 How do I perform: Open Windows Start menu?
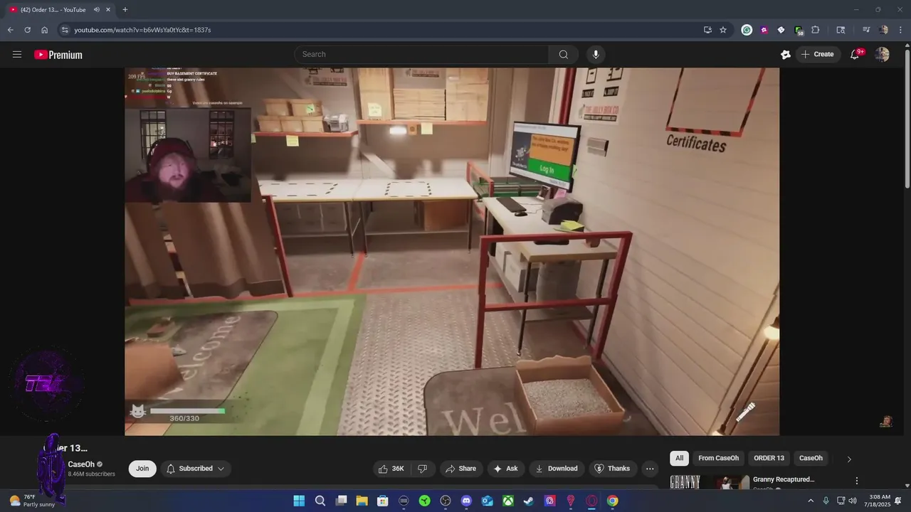tap(299, 501)
